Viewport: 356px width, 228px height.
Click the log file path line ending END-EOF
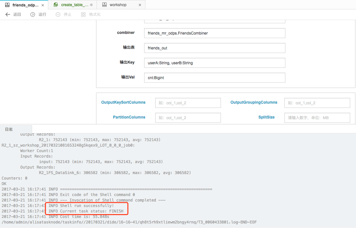click(x=129, y=222)
